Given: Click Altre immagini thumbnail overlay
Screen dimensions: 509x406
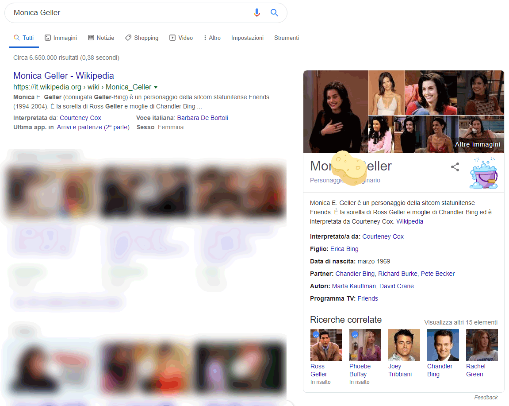Looking at the screenshot, I should [478, 144].
